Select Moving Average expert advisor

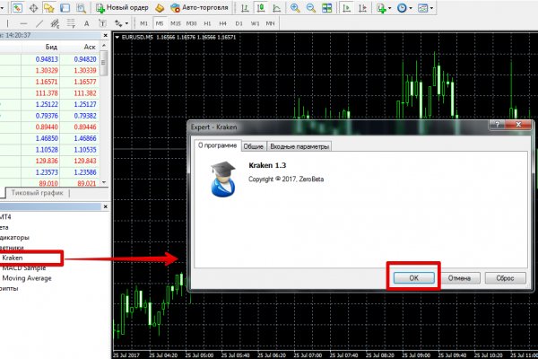click(x=27, y=278)
